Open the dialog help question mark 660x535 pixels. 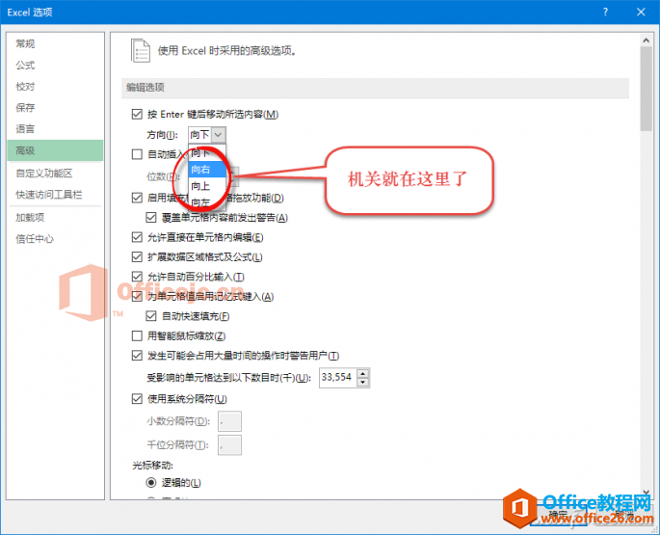(605, 12)
